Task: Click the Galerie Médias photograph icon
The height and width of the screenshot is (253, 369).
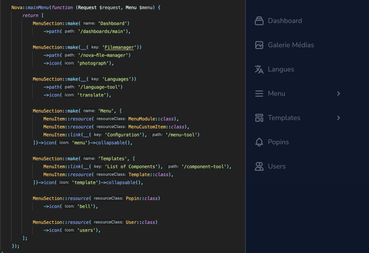Action: point(259,45)
